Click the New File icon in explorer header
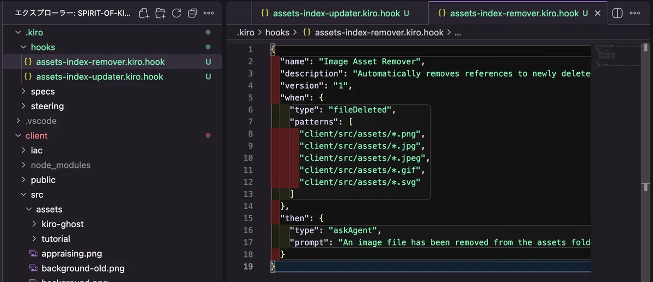Viewport: 653px width, 282px height. click(144, 13)
